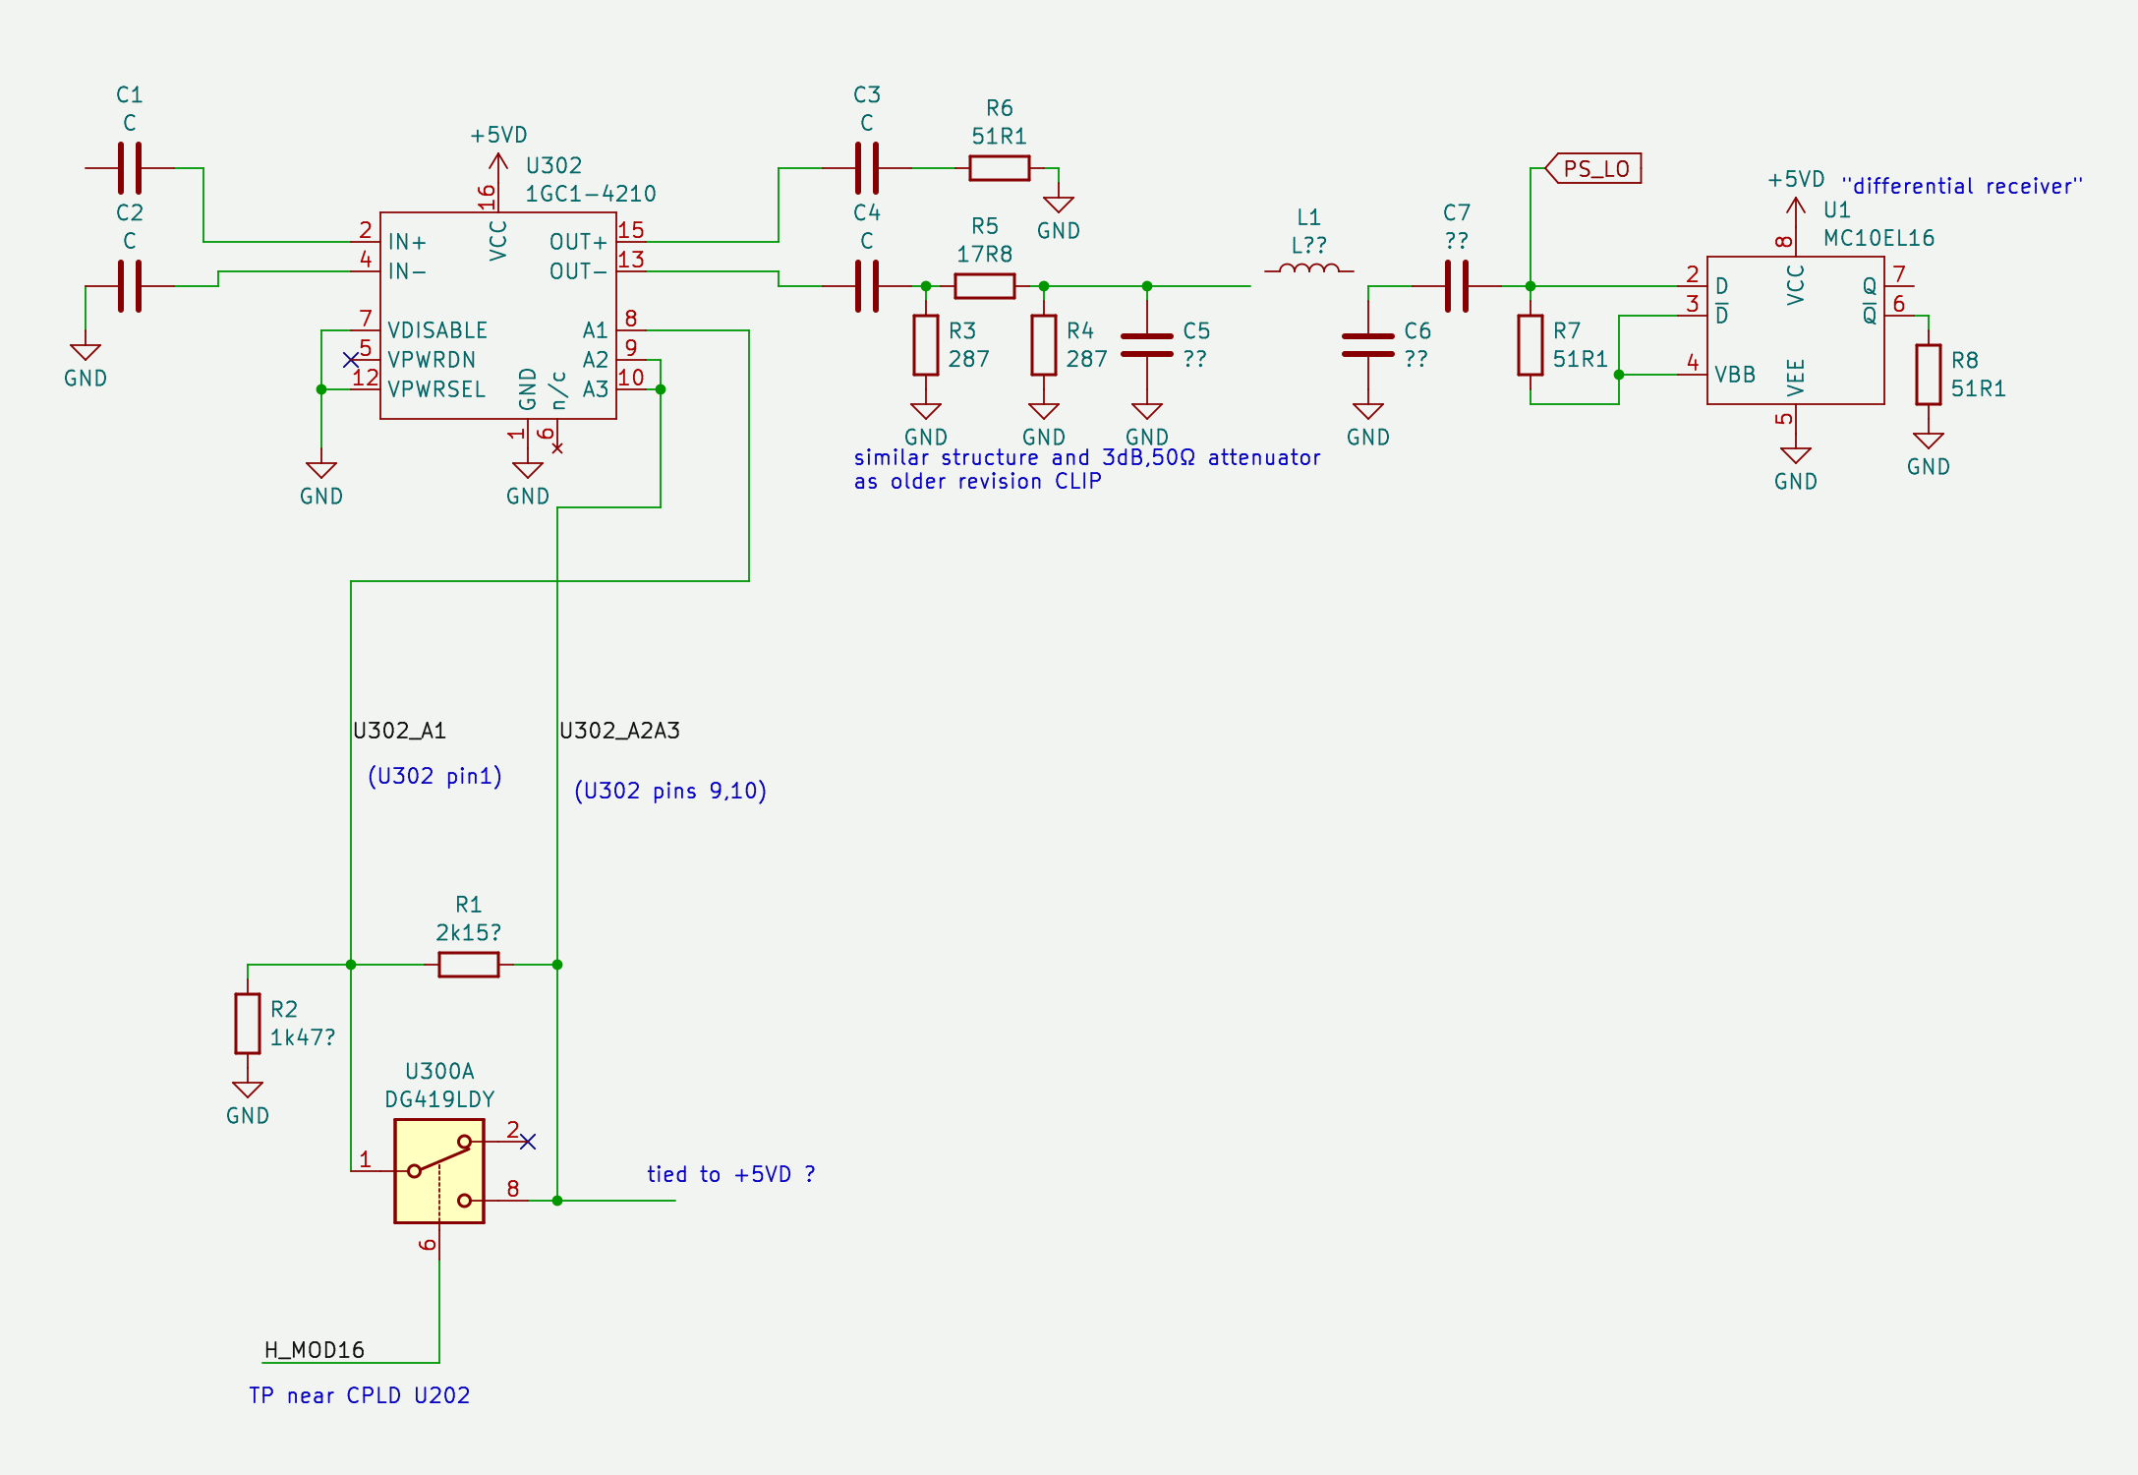Select the U302 1GC1-4210 IC symbol body
2138x1475 pixels.
[x=498, y=316]
